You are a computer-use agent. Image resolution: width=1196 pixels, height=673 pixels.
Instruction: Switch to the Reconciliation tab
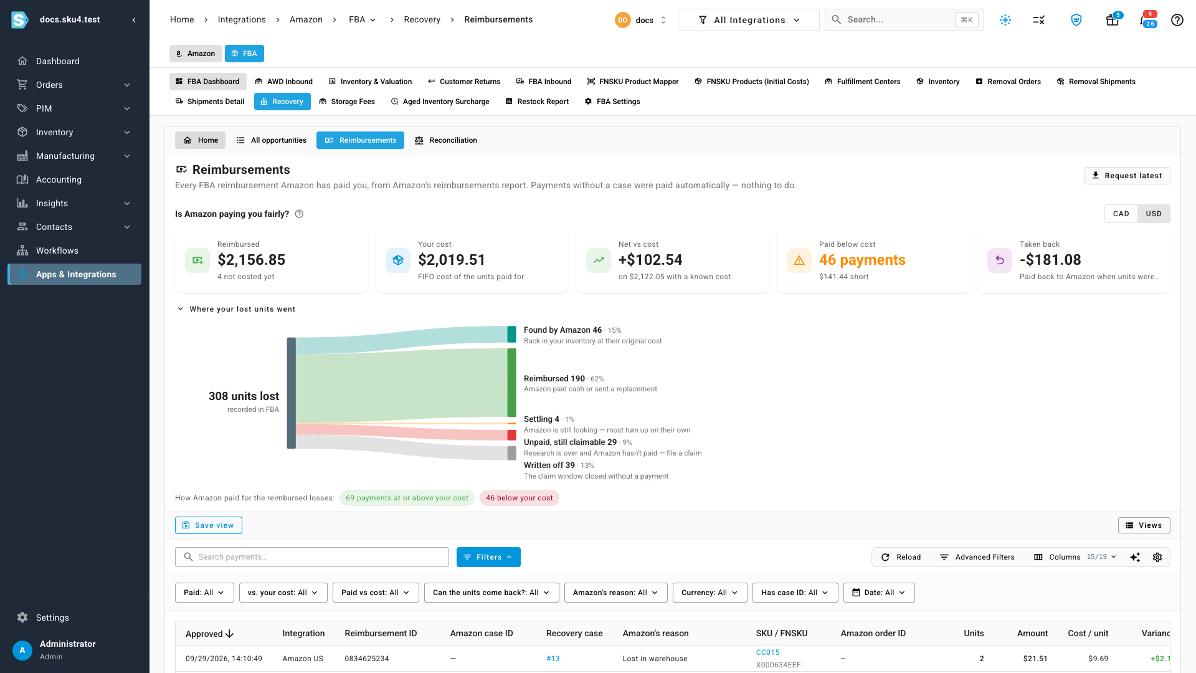coord(446,140)
